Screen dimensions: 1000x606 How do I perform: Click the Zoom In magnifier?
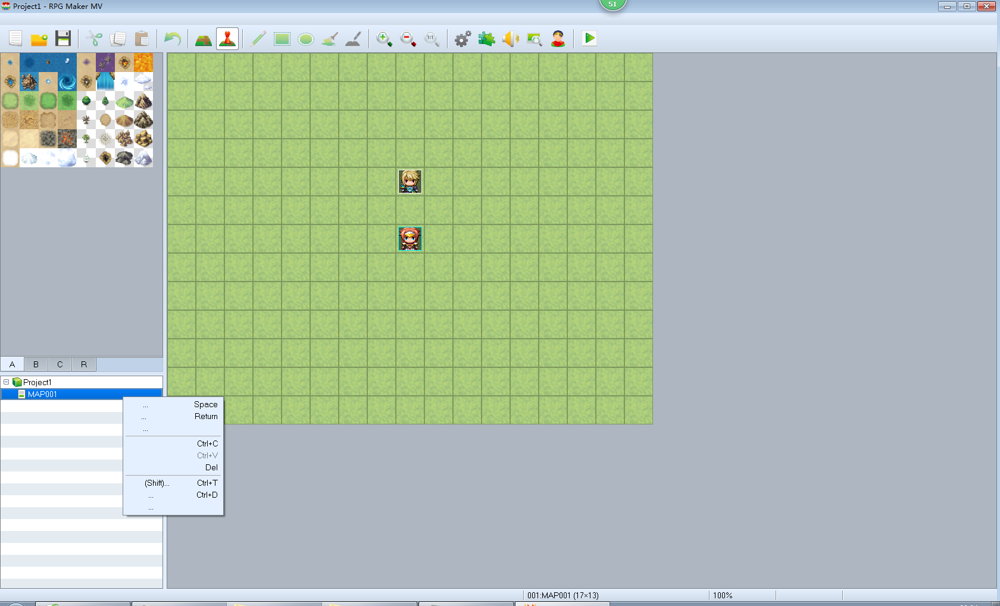pyautogui.click(x=385, y=39)
